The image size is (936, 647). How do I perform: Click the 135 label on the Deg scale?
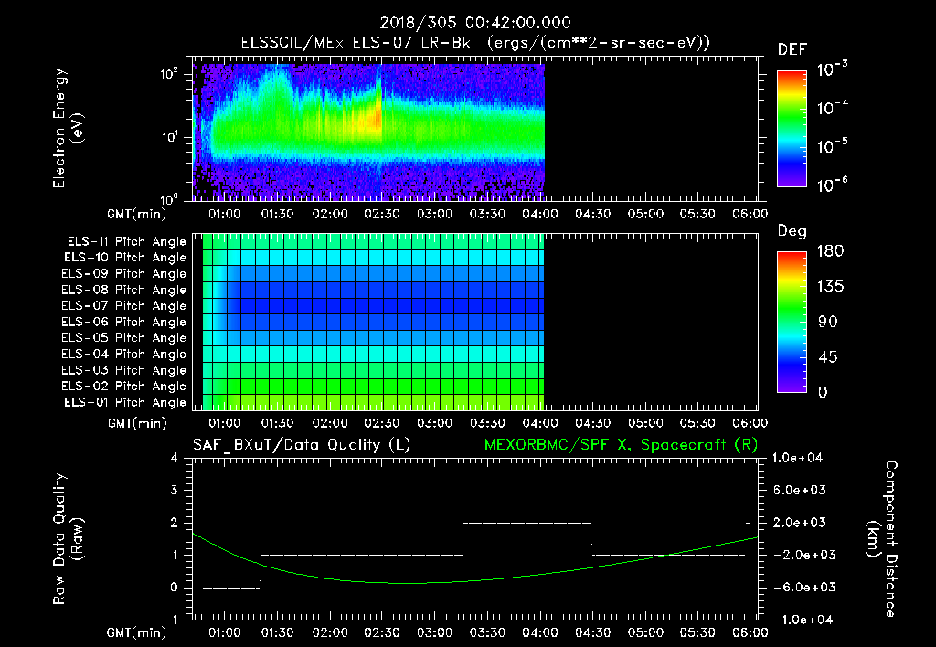point(830,287)
